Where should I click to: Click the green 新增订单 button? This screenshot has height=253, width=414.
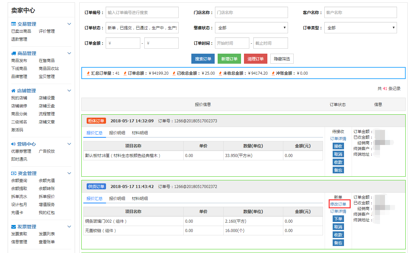(x=229, y=59)
